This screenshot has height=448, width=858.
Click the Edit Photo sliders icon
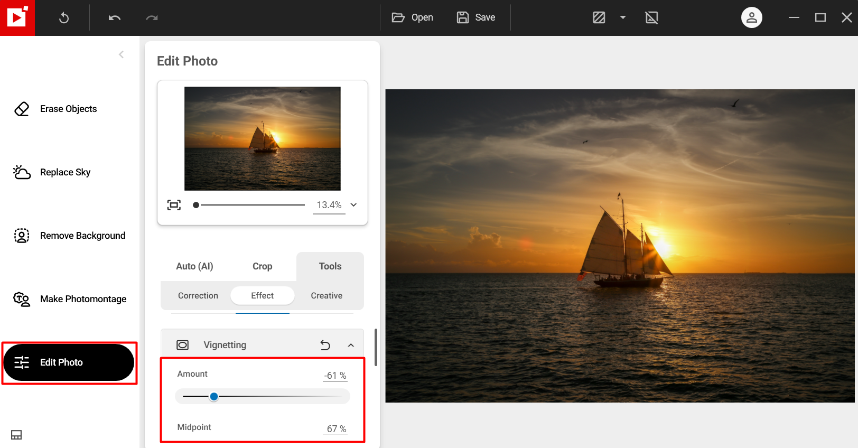pos(22,362)
